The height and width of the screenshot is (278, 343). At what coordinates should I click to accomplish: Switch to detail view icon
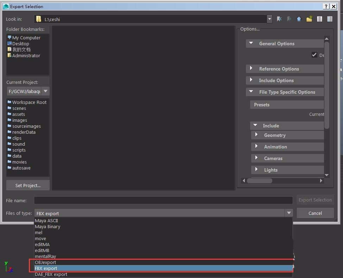pyautogui.click(x=330, y=19)
